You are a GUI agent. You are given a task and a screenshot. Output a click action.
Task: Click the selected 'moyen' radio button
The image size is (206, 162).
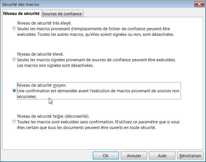coord(14,91)
